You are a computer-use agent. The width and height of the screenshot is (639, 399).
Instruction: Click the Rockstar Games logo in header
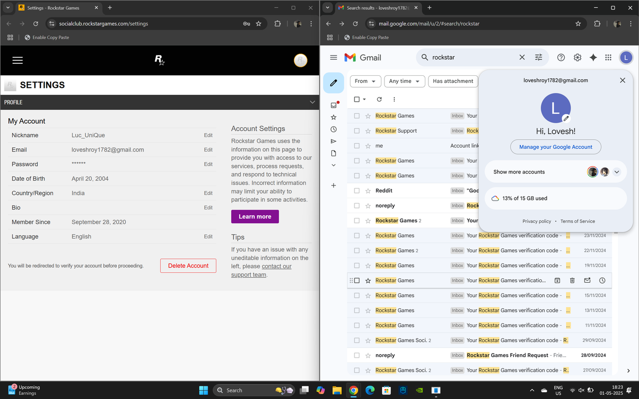pyautogui.click(x=159, y=60)
